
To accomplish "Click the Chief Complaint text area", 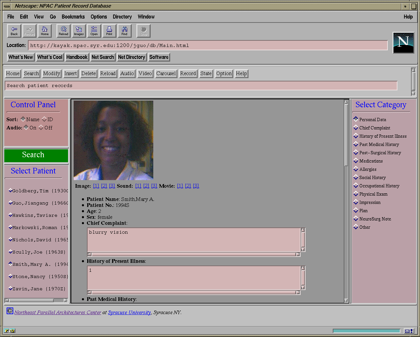I will 194,240.
